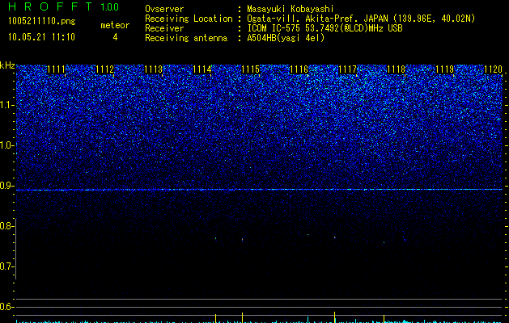This screenshot has height=323, width=509.
Task: Click the Ogata-vill. Akita-Pref. JAPAN location text
Action: (361, 19)
